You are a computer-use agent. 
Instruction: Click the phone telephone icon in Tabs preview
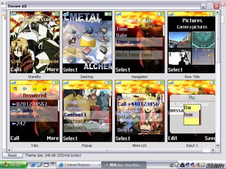point(15,89)
